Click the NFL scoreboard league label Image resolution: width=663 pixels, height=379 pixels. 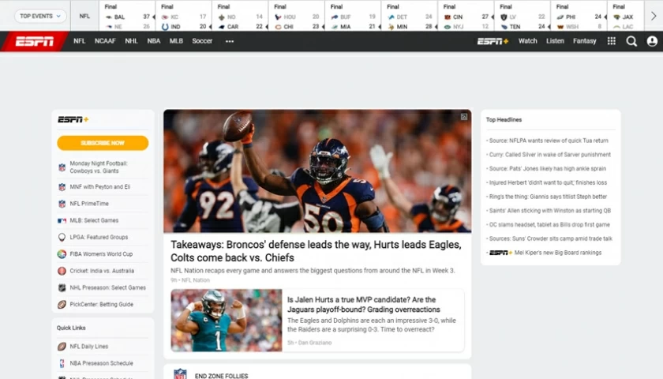click(x=84, y=16)
